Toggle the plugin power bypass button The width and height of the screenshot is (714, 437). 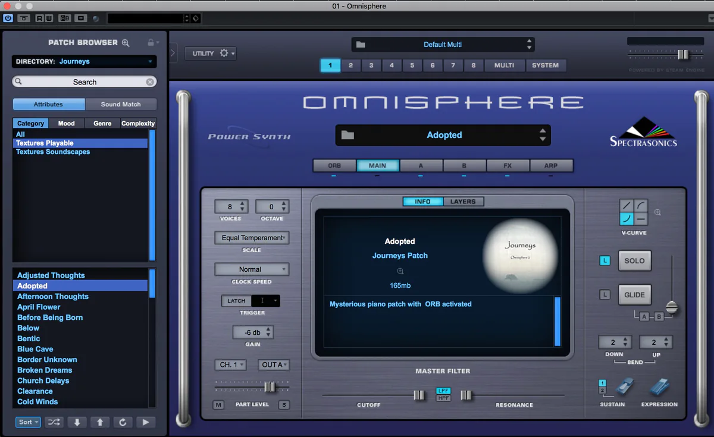click(8, 18)
